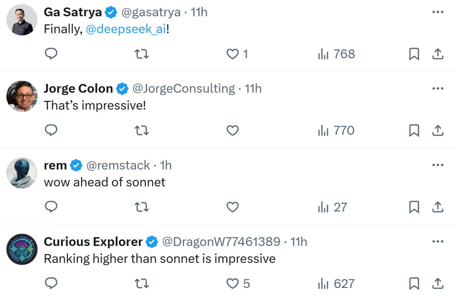Viewport: 455px width, 298px height.
Task: Share Jorge Colon's tweet
Action: [438, 130]
